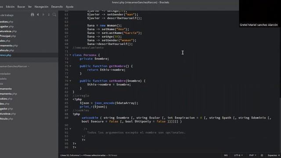The height and width of the screenshot is (158, 281).
Task: Open the Desarrollo menu
Action: (x=57, y=7)
